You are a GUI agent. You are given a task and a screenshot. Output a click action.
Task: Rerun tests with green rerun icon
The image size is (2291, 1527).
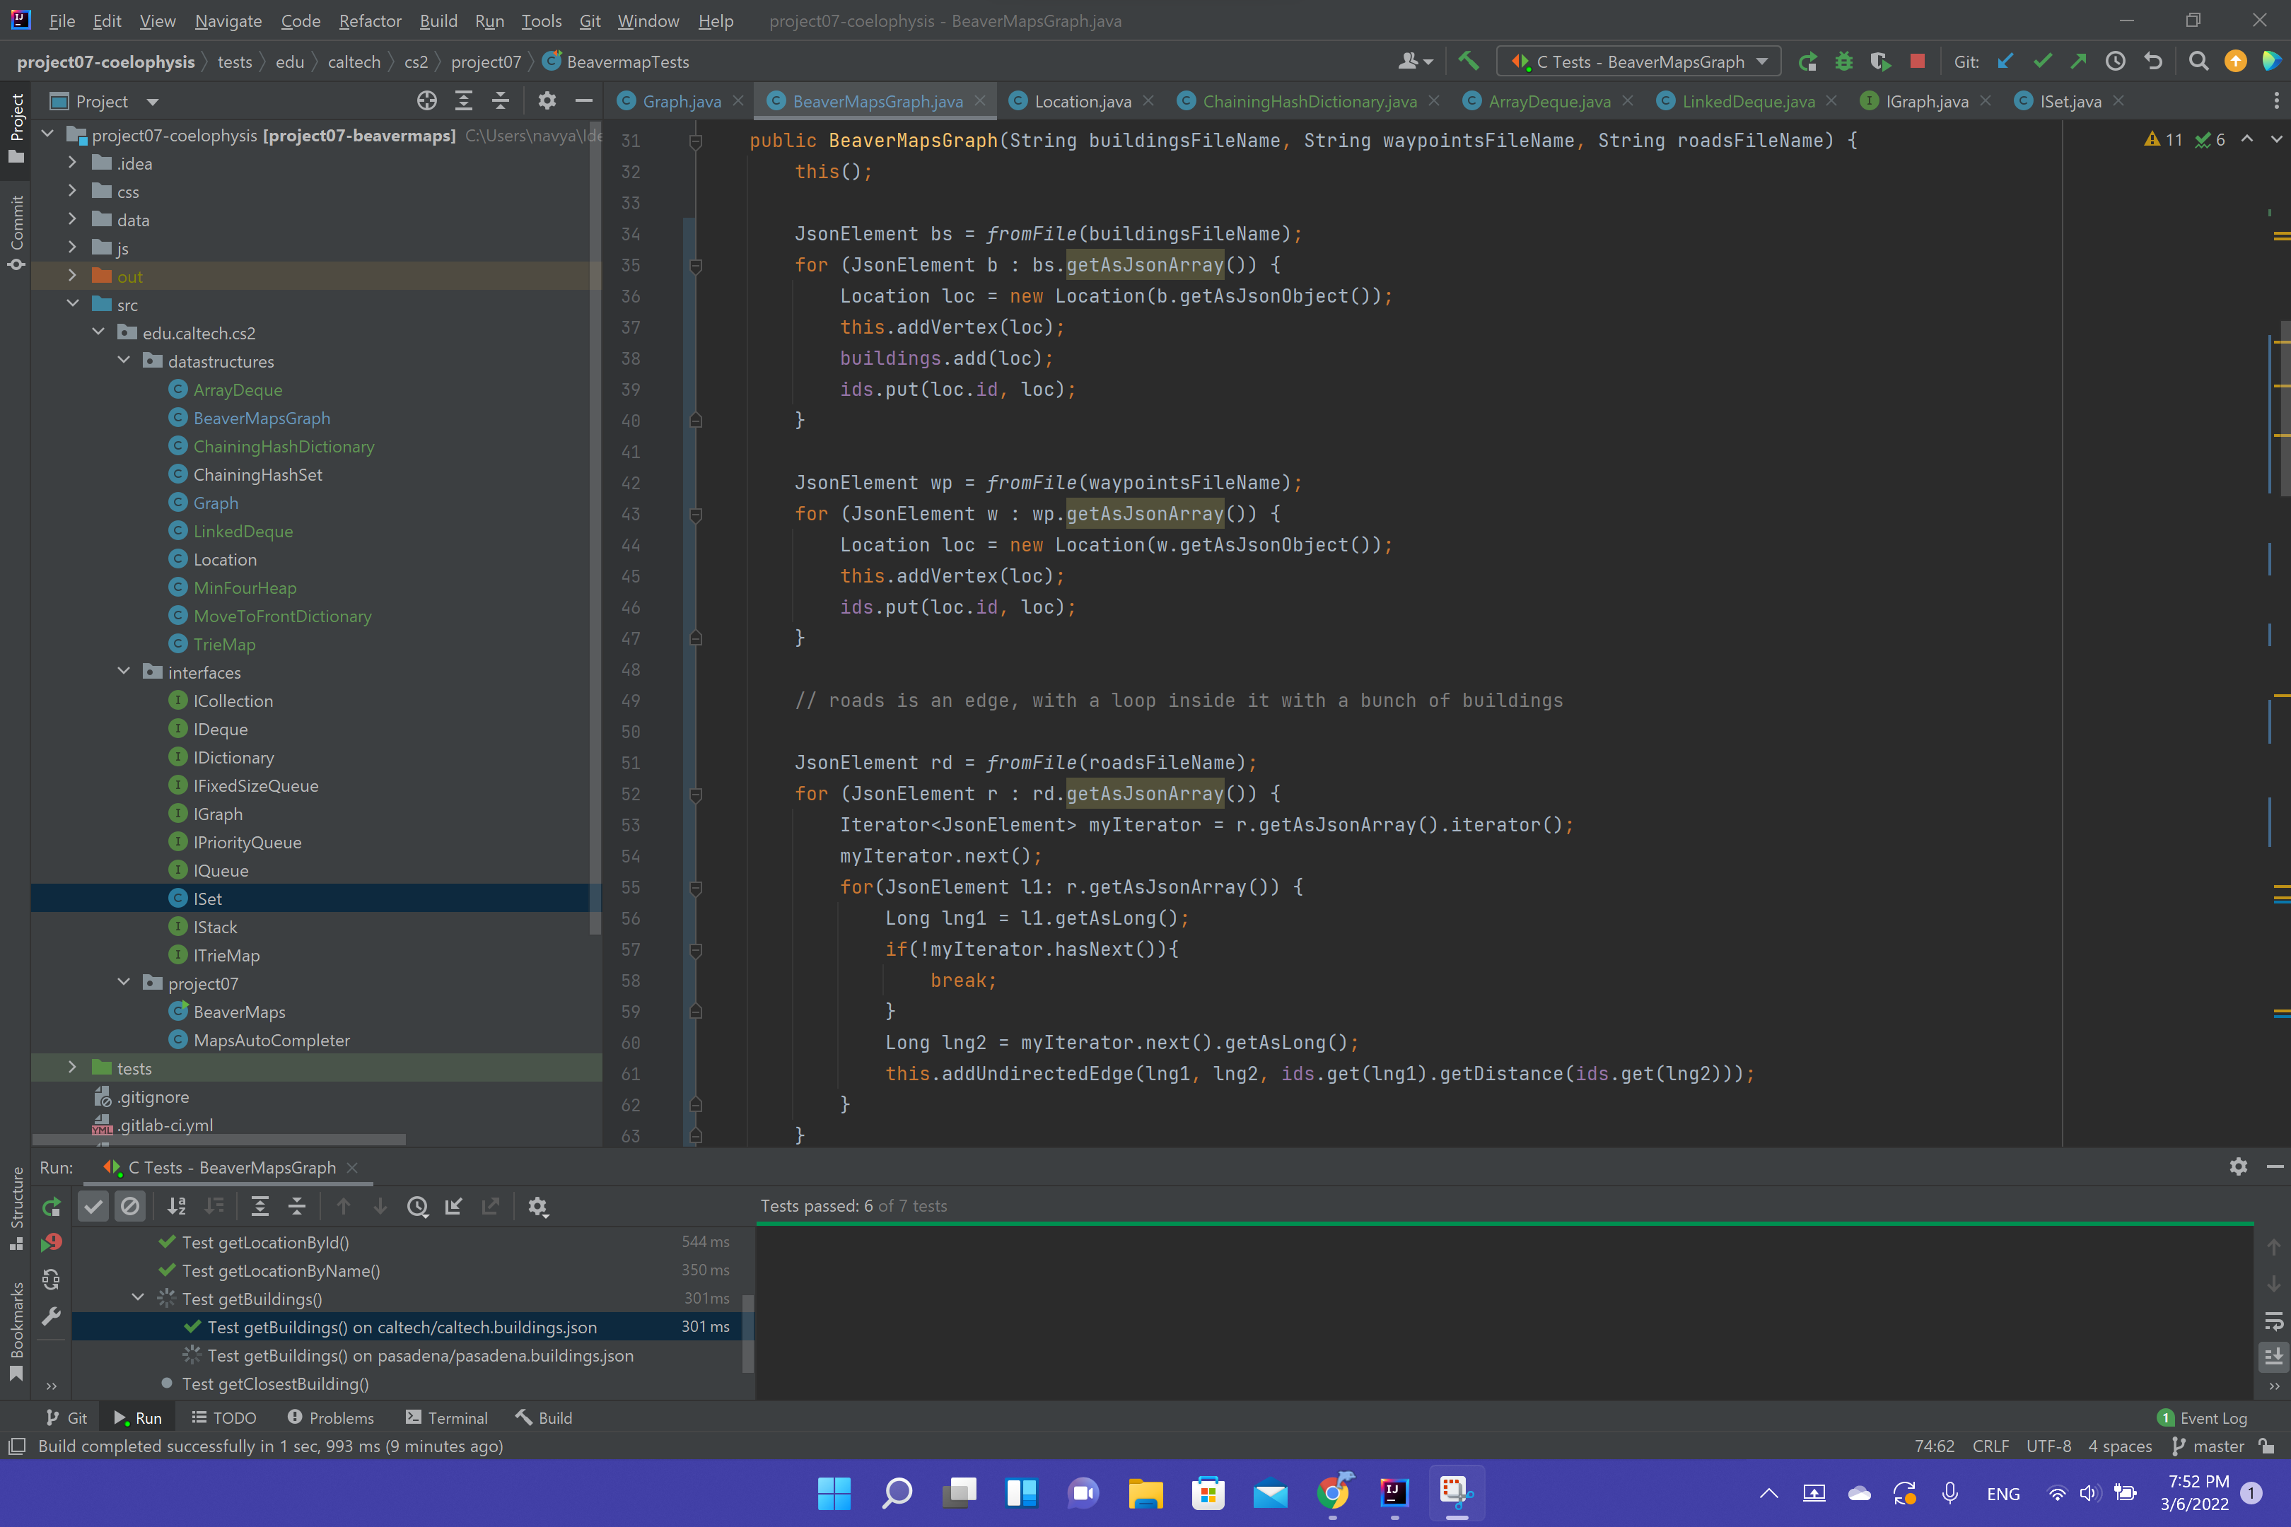pyautogui.click(x=52, y=1207)
